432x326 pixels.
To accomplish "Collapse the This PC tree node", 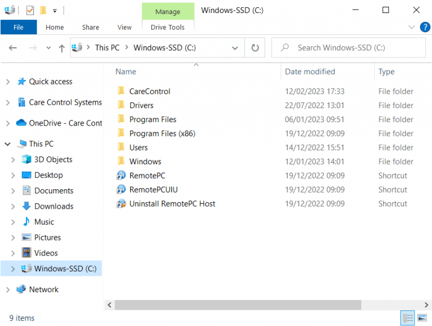I will (8, 144).
